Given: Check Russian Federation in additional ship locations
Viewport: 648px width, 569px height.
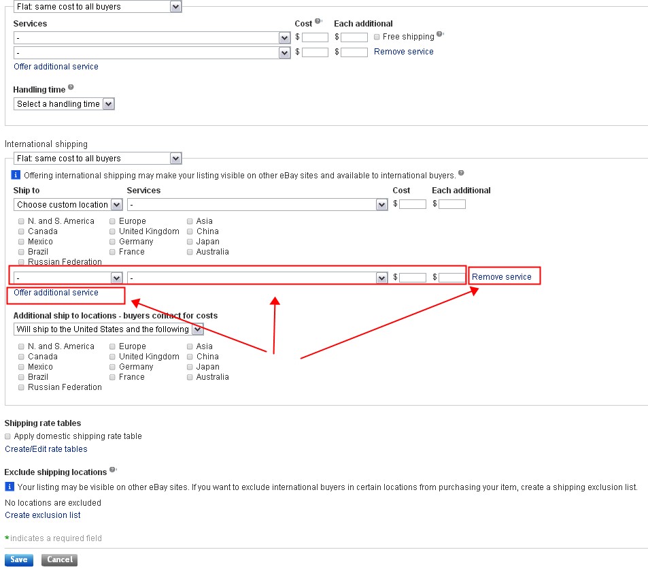Looking at the screenshot, I should pos(21,387).
